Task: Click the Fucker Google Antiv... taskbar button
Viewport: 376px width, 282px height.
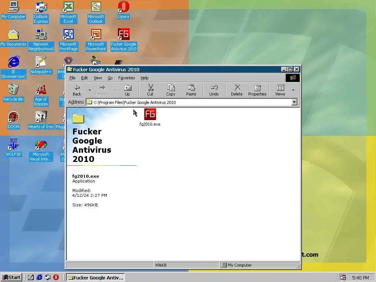Action: coord(95,278)
